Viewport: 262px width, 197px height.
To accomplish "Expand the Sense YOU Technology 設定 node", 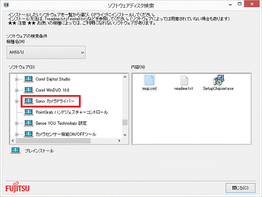I will [x=17, y=123].
